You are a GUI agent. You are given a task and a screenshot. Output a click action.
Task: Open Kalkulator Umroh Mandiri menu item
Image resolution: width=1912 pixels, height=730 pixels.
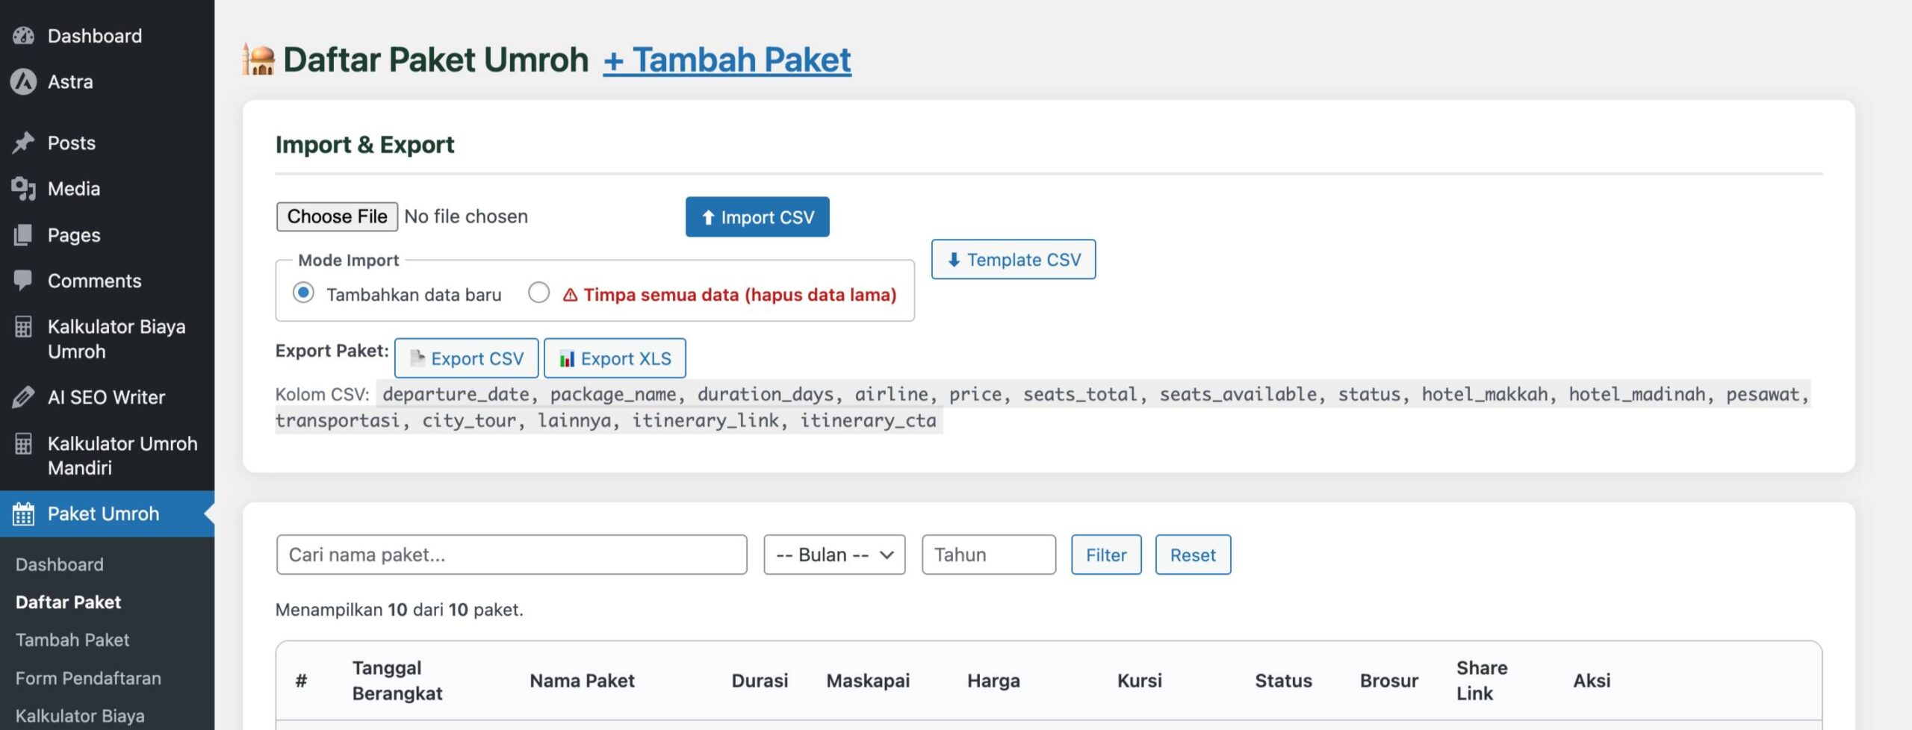107,455
